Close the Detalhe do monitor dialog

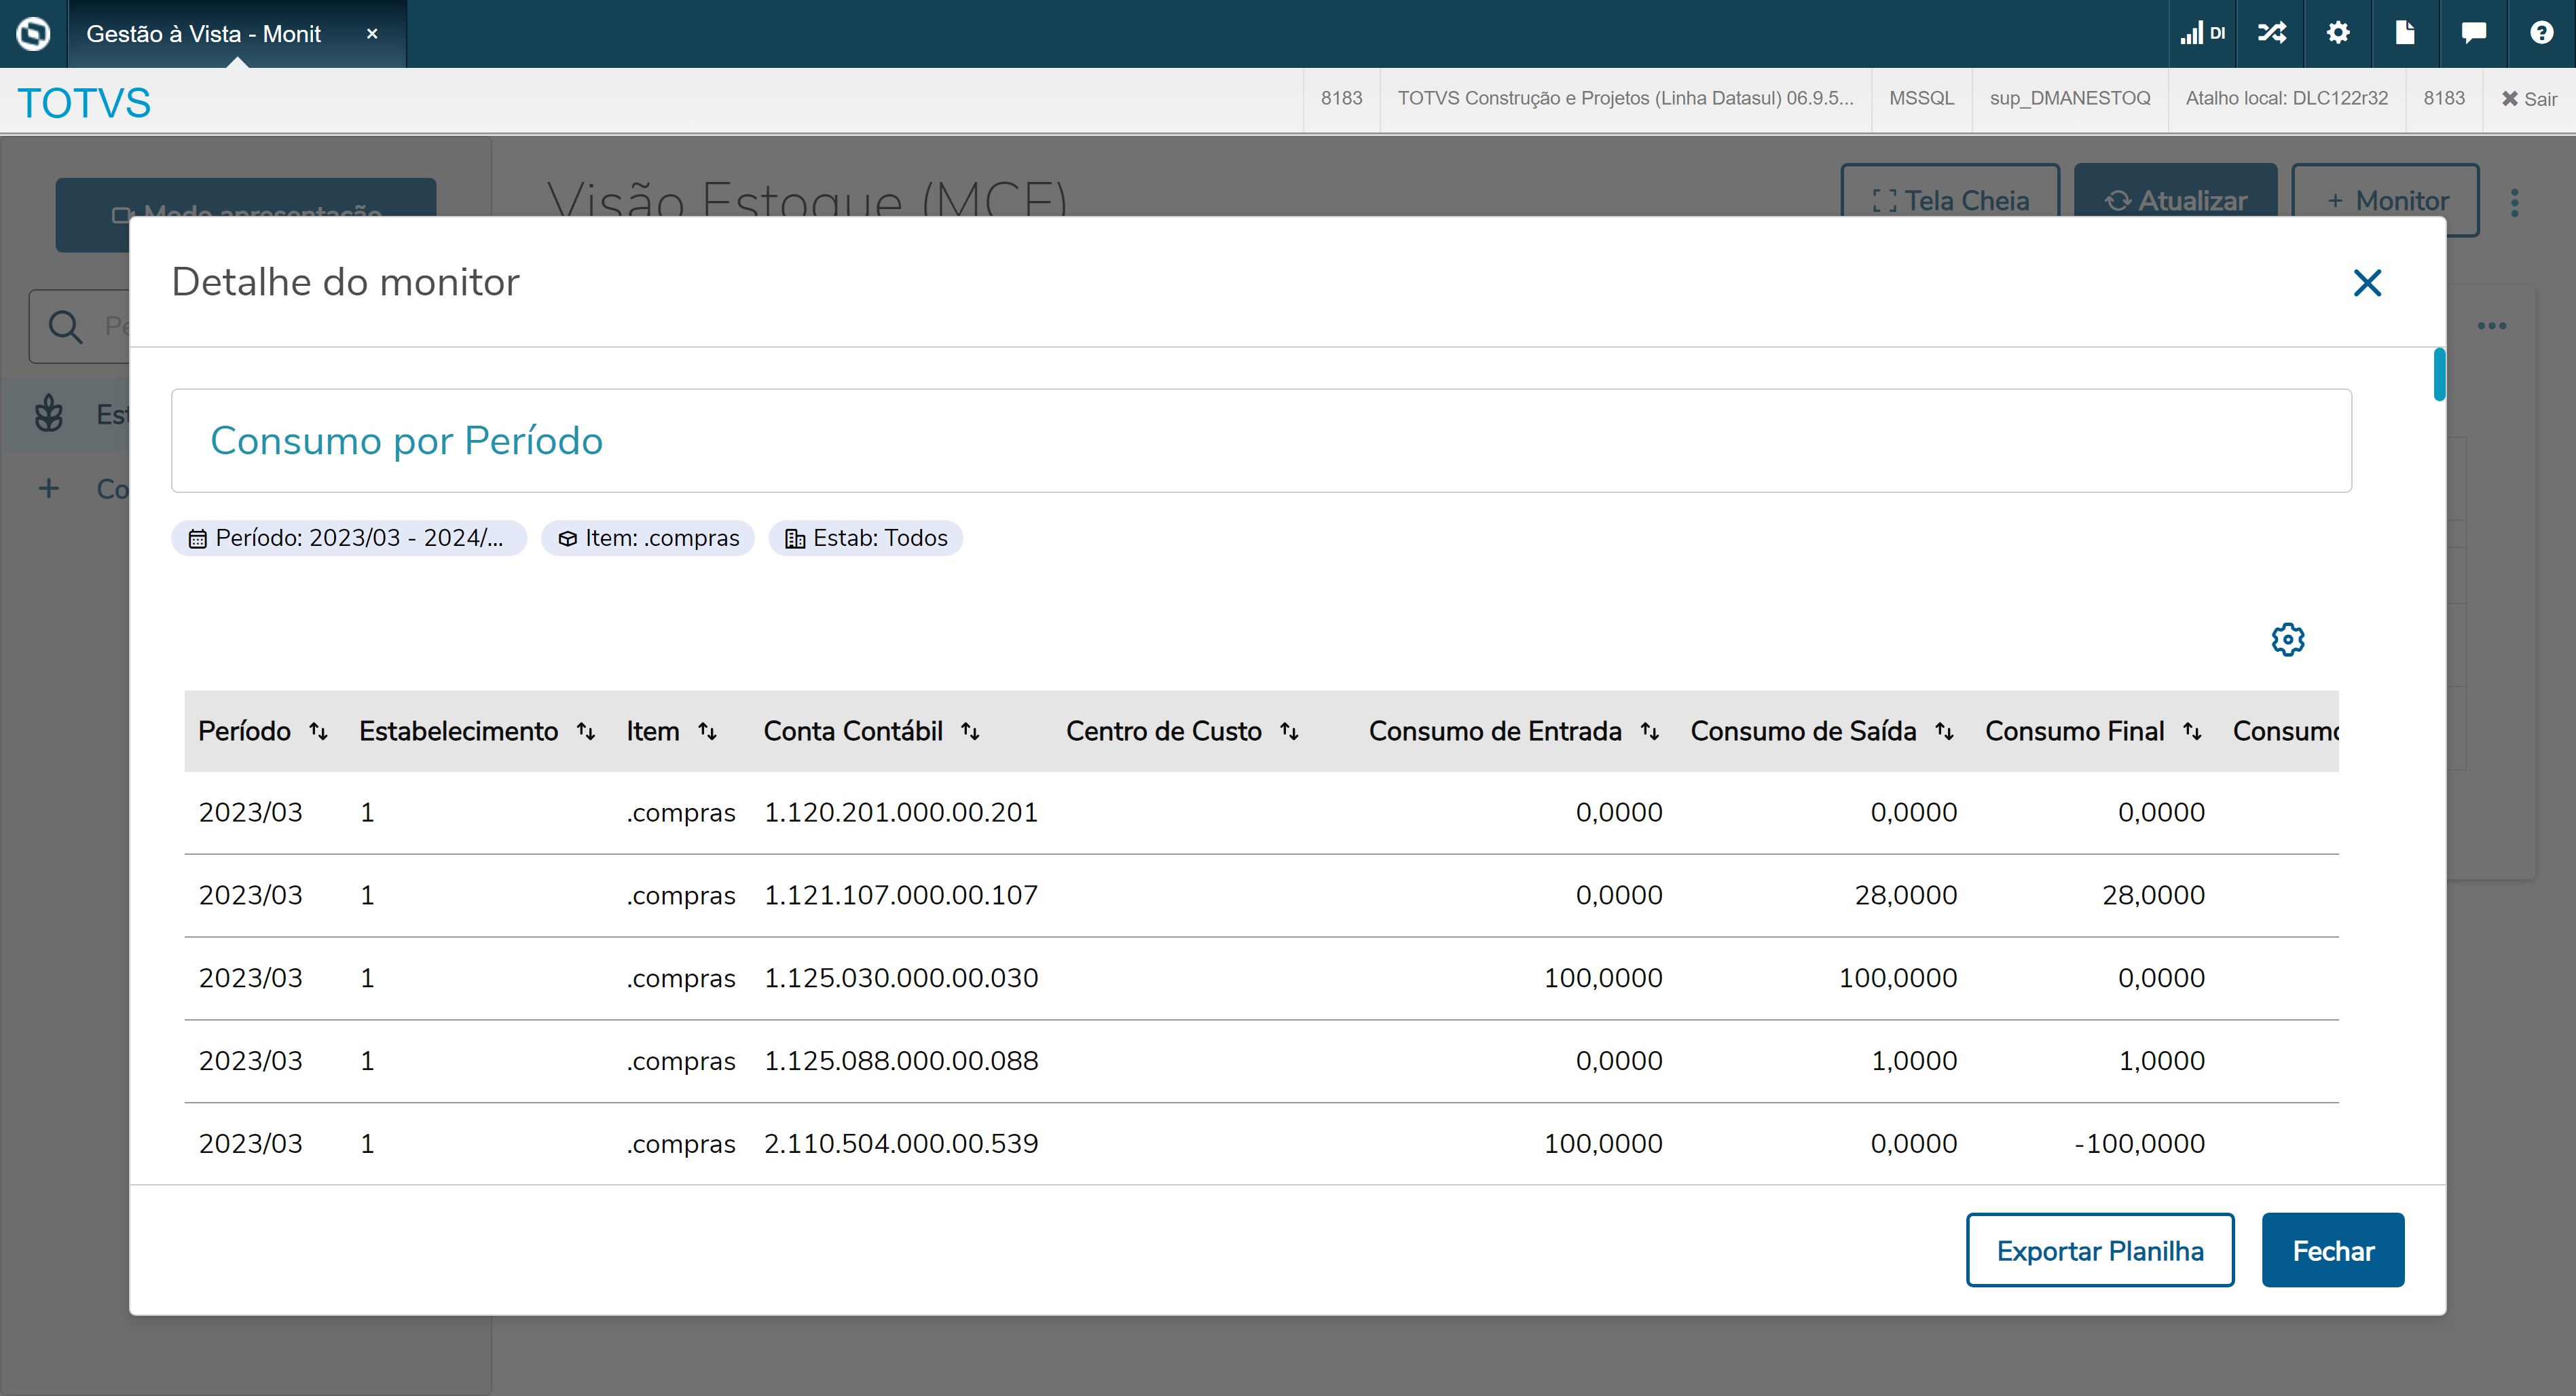(2367, 283)
